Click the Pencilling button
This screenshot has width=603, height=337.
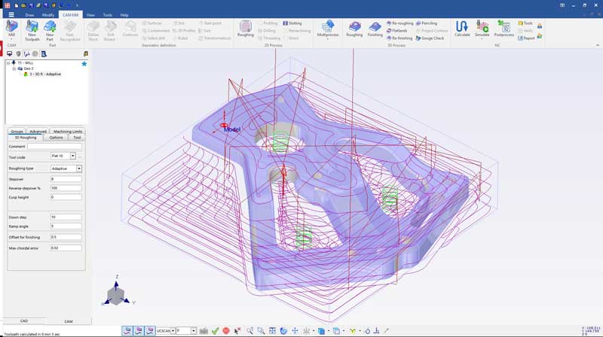point(427,23)
